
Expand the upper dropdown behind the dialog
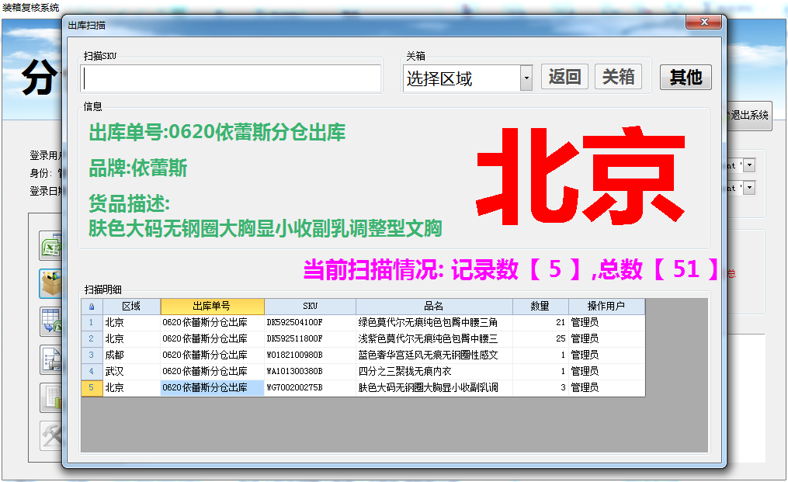pyautogui.click(x=749, y=165)
